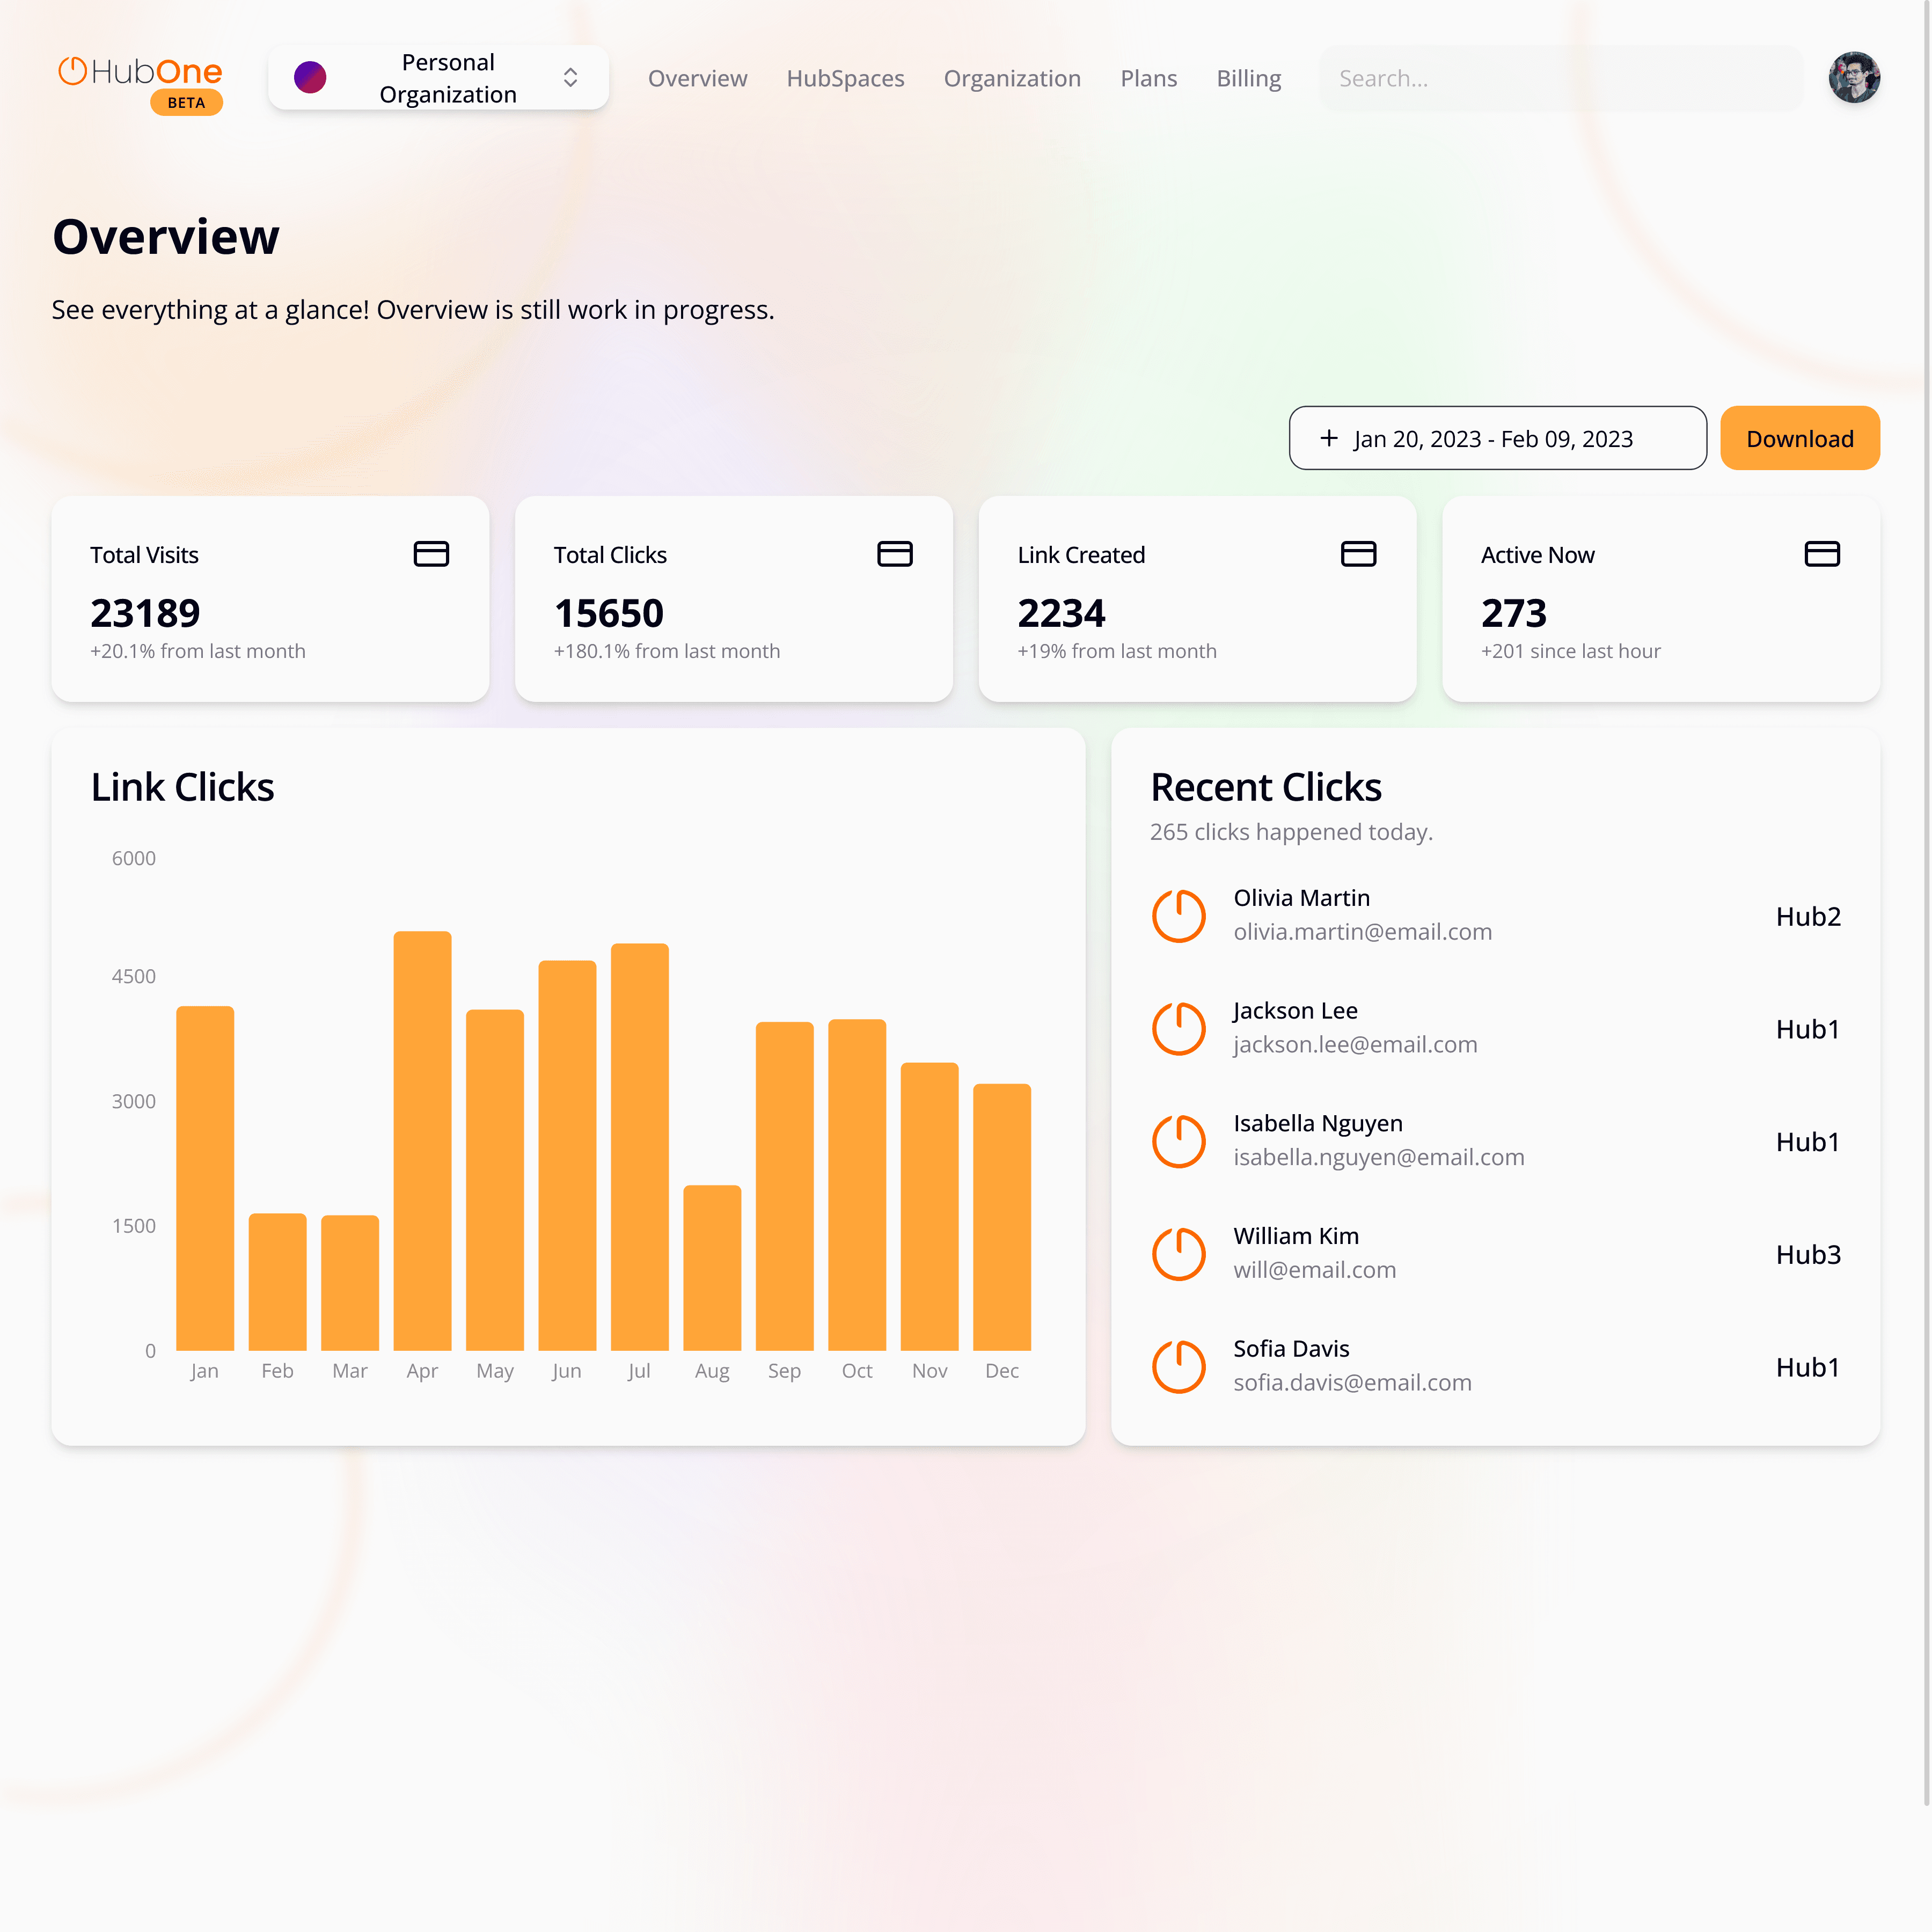The image size is (1932, 1932).
Task: Expand the Personal Organization switcher chevron
Action: coord(570,78)
